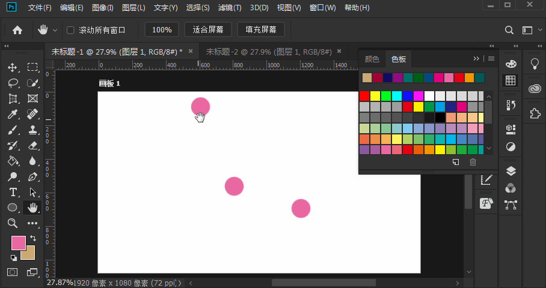Image resolution: width=546 pixels, height=288 pixels.
Task: Open the Layers panel icon
Action: pyautogui.click(x=511, y=171)
